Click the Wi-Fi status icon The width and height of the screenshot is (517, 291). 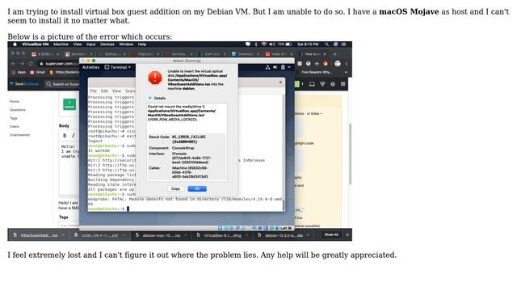point(264,44)
